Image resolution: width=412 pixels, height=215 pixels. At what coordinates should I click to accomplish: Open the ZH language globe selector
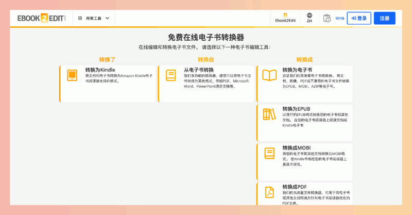tap(310, 18)
